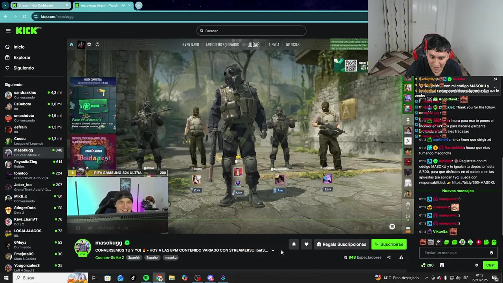Share the stream via share icon
The height and width of the screenshot is (283, 503).
389,257
